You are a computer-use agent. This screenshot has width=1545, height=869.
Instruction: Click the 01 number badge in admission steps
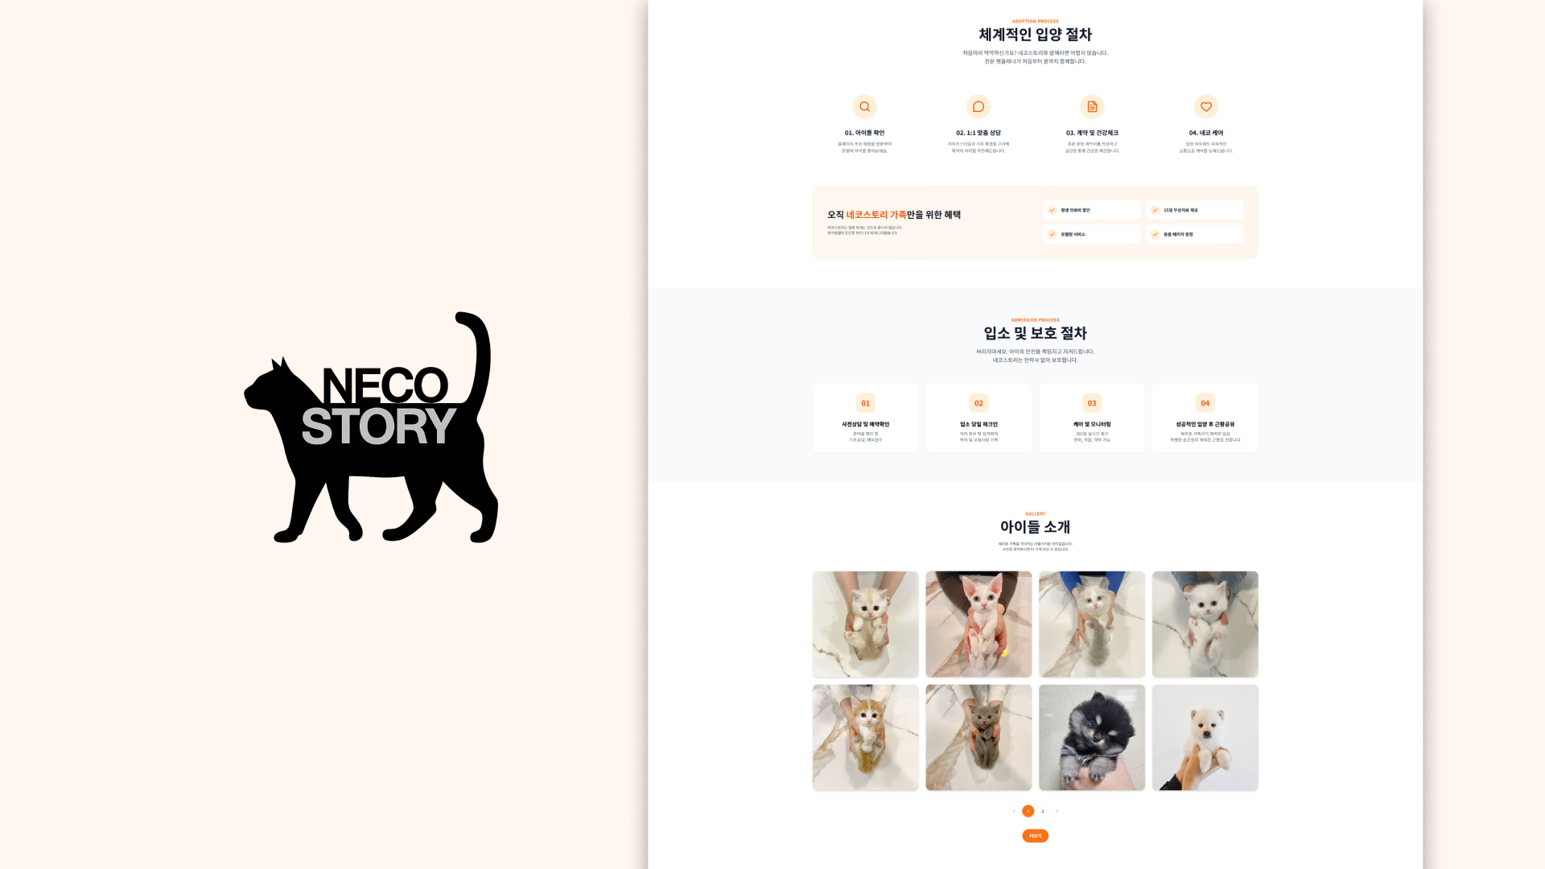865,403
